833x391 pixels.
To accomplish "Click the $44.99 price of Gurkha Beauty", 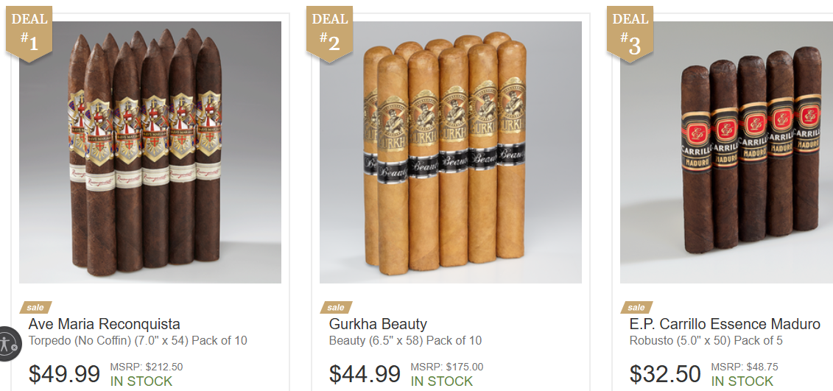I will pyautogui.click(x=365, y=374).
